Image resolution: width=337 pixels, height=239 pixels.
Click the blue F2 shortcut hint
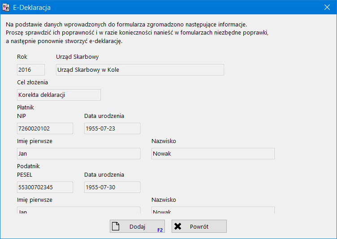click(160, 230)
